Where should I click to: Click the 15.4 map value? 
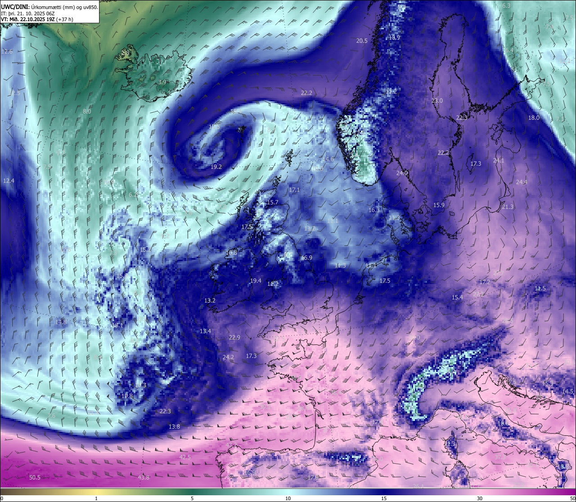(x=457, y=298)
